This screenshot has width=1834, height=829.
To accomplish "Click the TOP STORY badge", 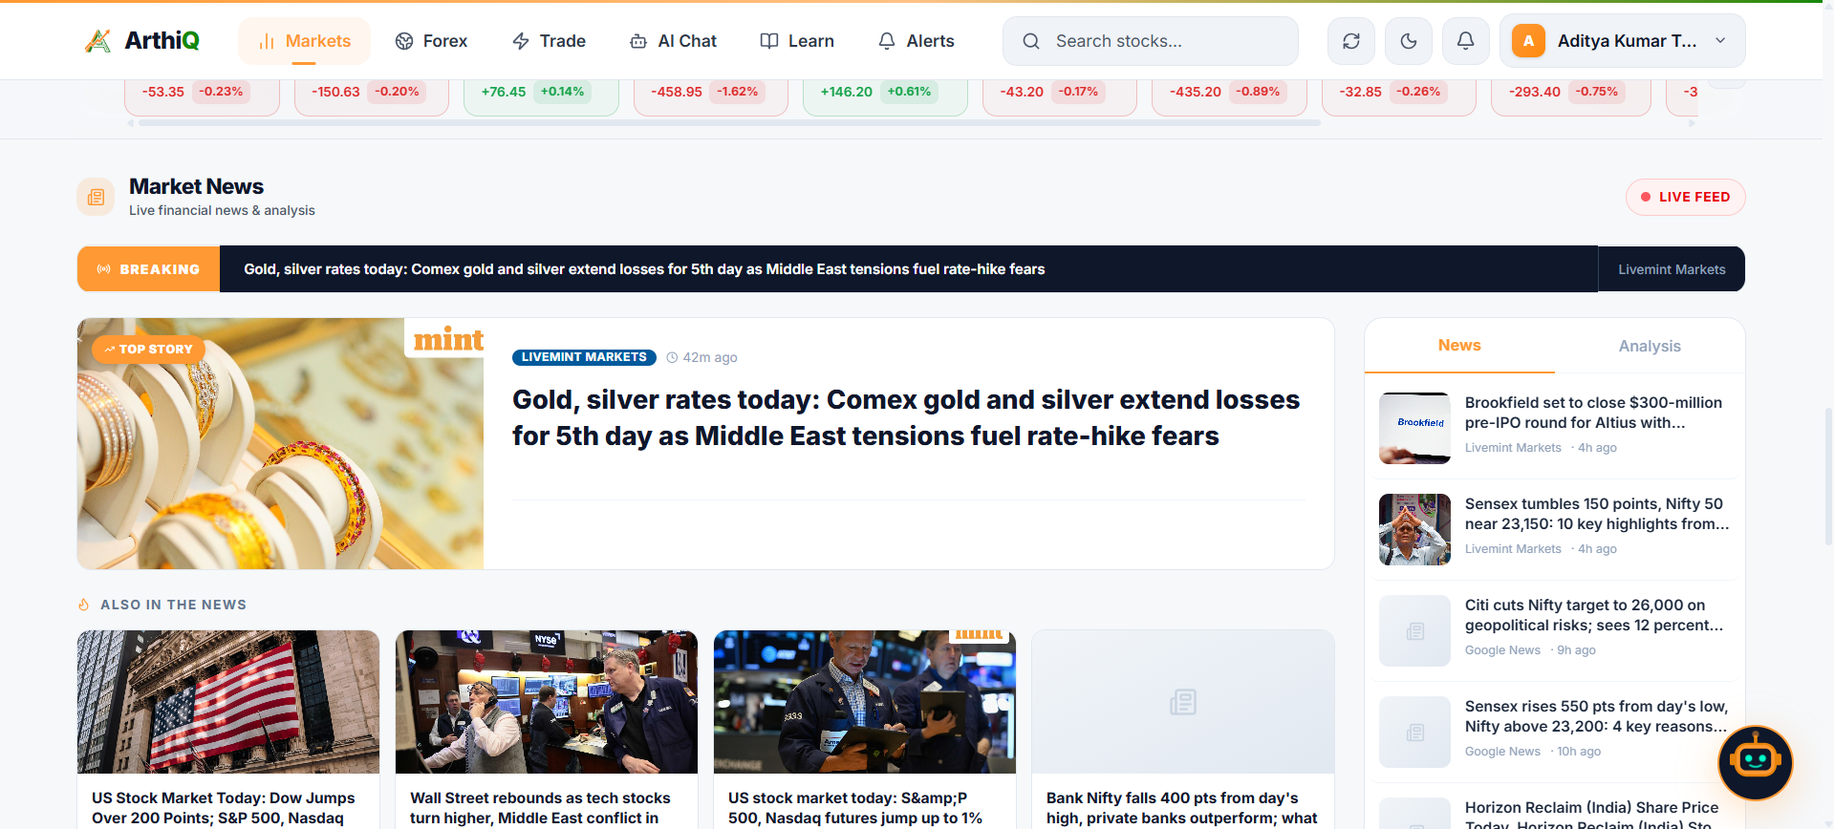I will pos(148,350).
